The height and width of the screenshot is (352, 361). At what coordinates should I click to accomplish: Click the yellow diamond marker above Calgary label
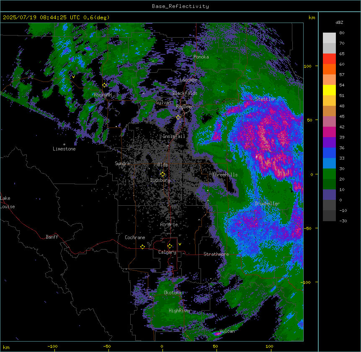[x=170, y=246]
